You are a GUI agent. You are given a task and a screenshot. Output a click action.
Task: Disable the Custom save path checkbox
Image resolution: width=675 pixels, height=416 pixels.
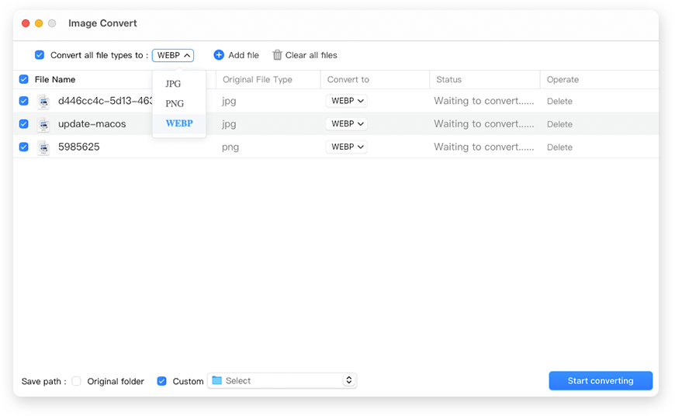[x=162, y=381]
